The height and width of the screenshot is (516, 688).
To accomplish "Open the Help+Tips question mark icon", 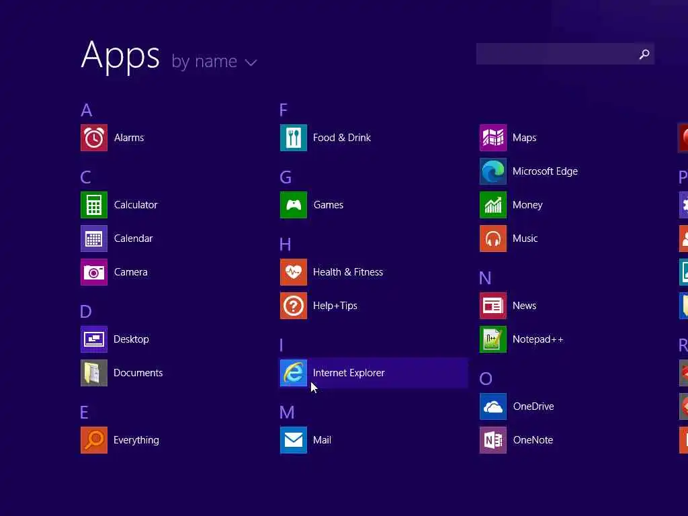I will point(294,306).
